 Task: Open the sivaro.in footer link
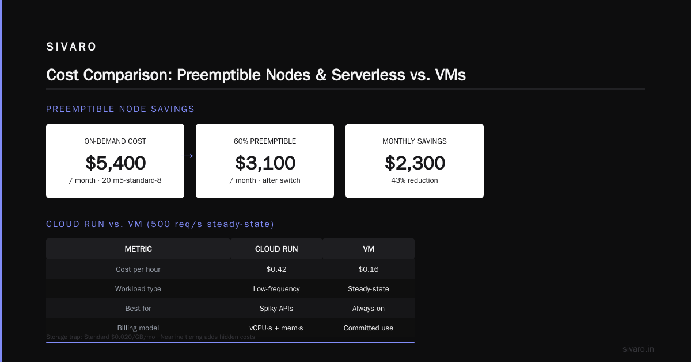click(x=639, y=349)
